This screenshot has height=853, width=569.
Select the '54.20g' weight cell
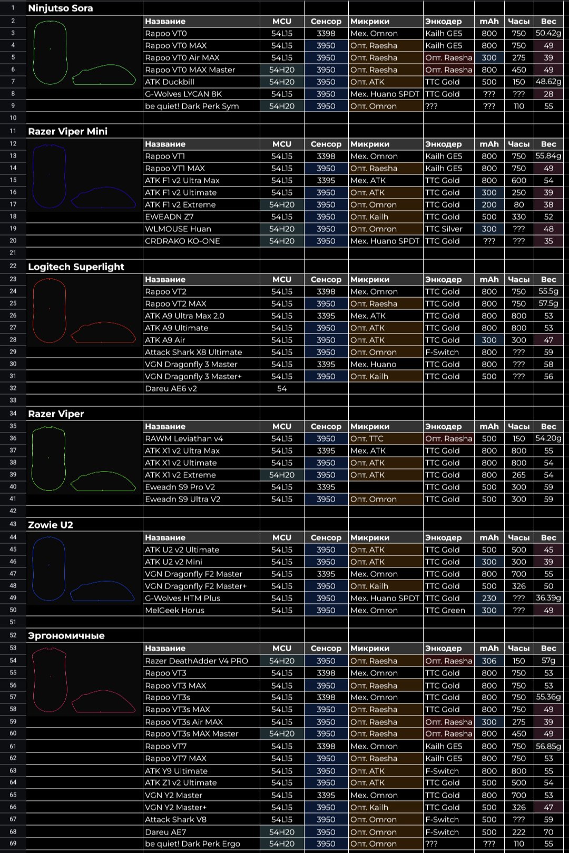click(548, 438)
